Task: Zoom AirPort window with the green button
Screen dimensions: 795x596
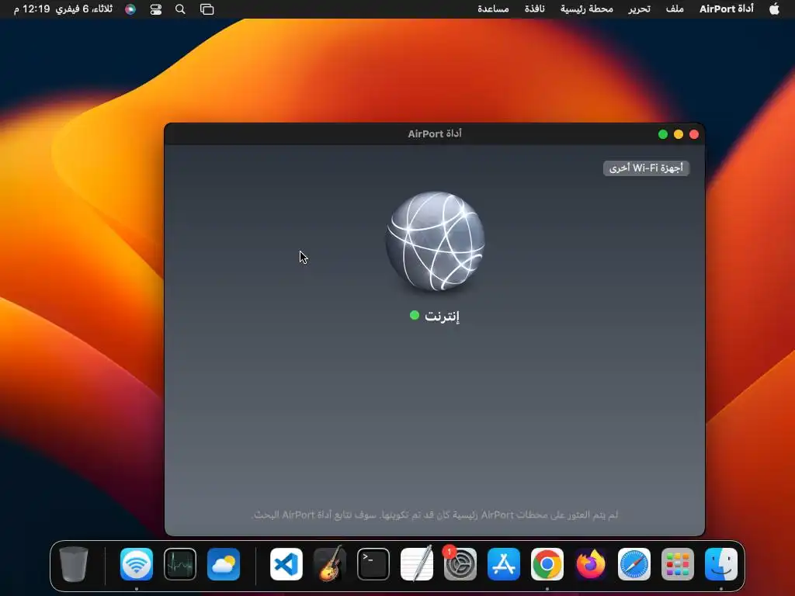Action: click(663, 134)
